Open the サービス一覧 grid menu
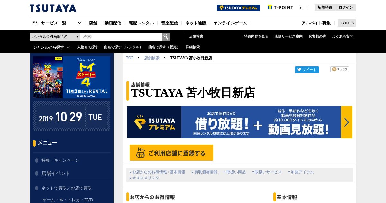The height and width of the screenshot is (203, 386). coord(57,23)
